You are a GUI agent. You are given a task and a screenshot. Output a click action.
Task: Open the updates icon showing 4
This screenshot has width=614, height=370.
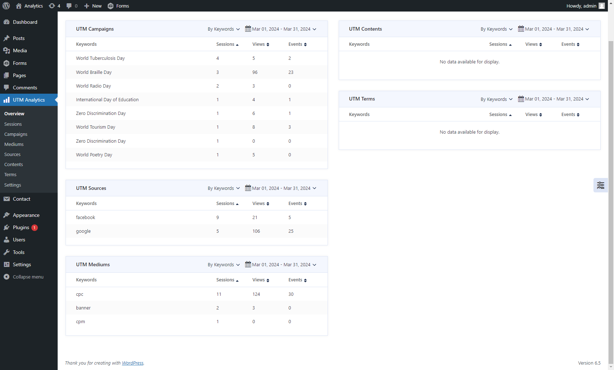pos(52,6)
